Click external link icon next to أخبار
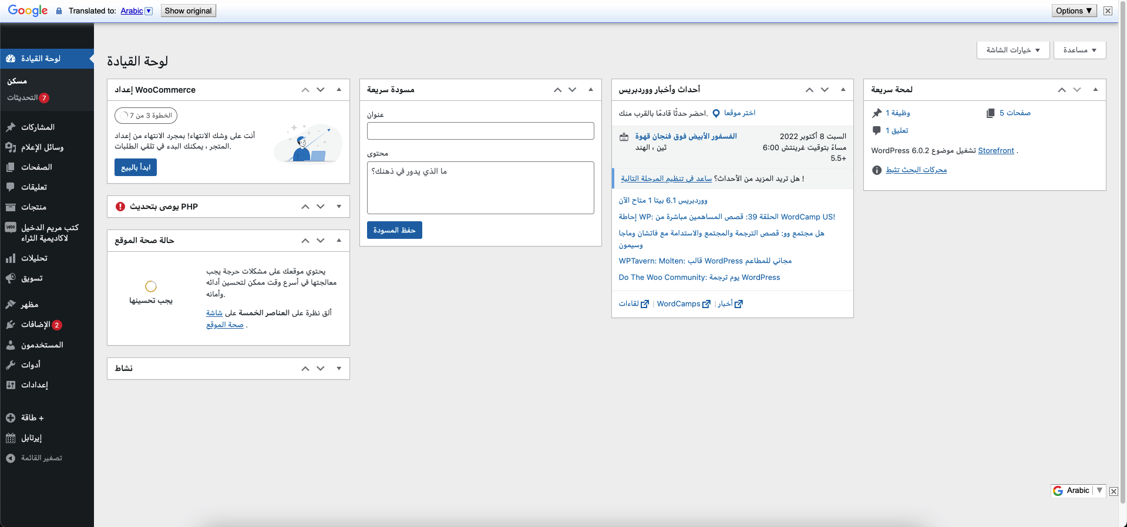 click(x=739, y=304)
